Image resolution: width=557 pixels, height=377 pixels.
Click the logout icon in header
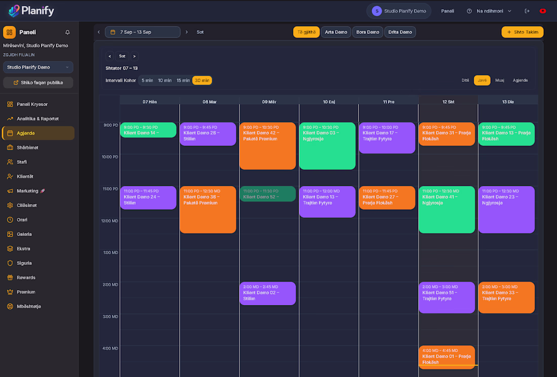(527, 11)
